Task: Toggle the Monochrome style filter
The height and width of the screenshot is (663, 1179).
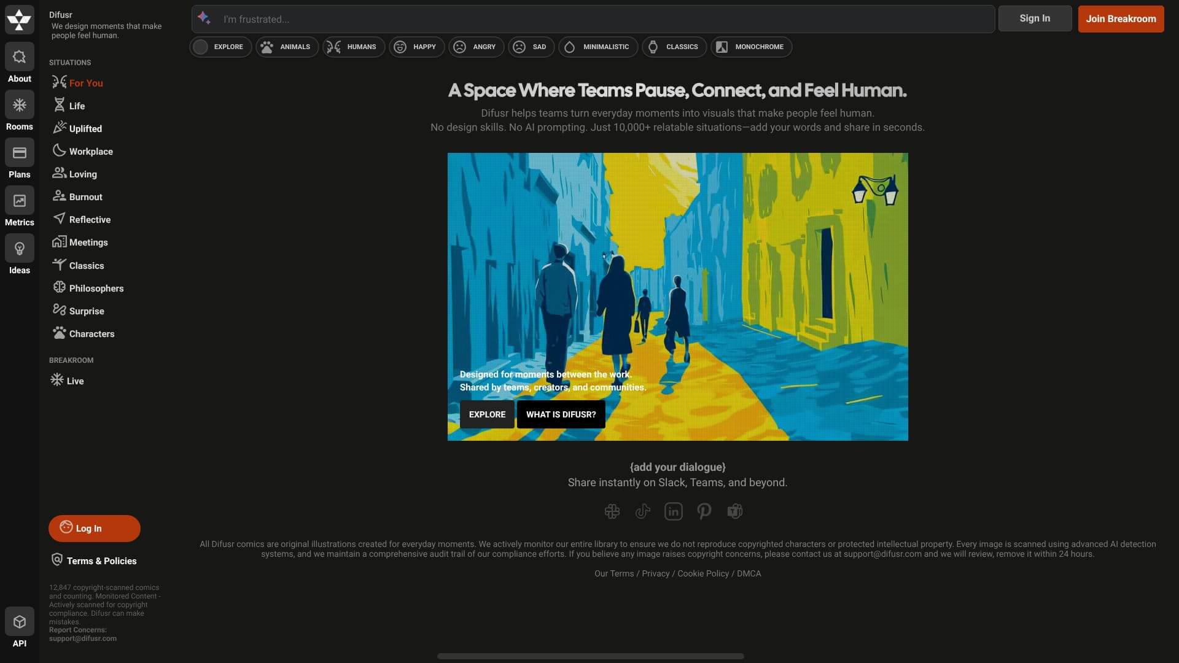Action: pos(750,47)
